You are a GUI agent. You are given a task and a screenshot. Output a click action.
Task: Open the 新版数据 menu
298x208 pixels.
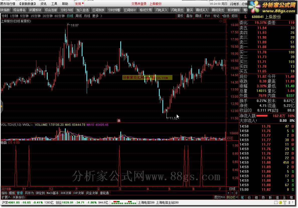[28, 4]
